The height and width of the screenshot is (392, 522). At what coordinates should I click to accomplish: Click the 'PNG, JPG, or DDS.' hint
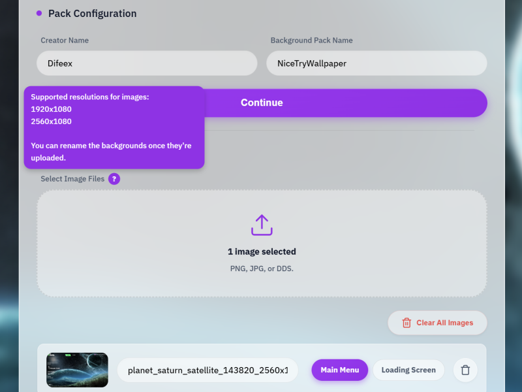coord(262,269)
